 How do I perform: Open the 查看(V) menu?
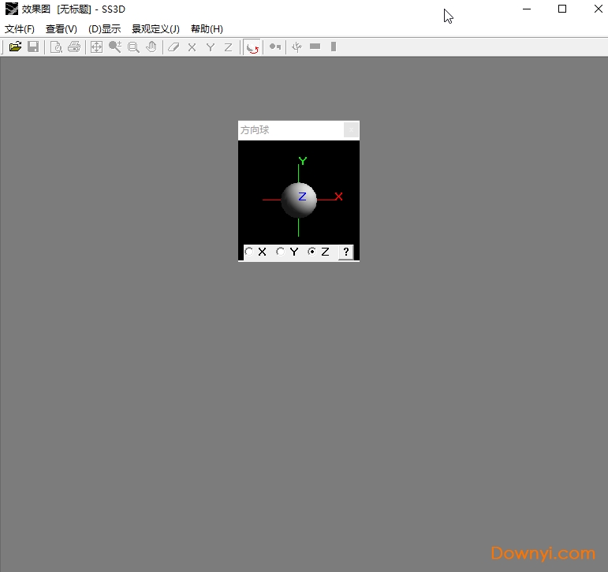point(61,29)
